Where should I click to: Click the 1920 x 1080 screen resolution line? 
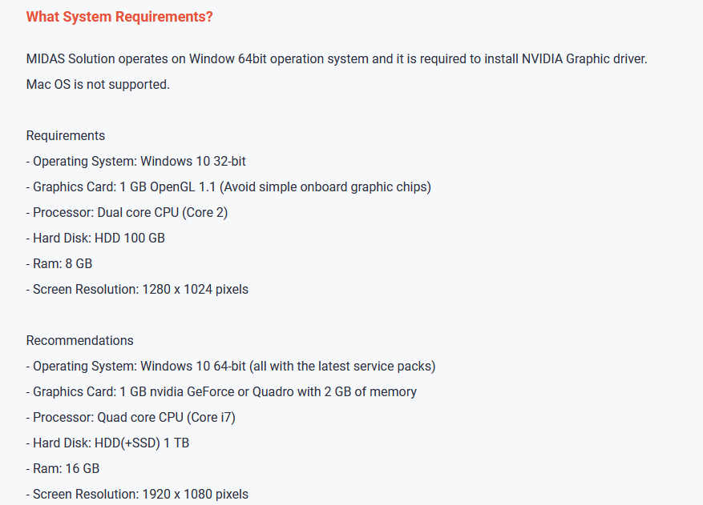(137, 495)
